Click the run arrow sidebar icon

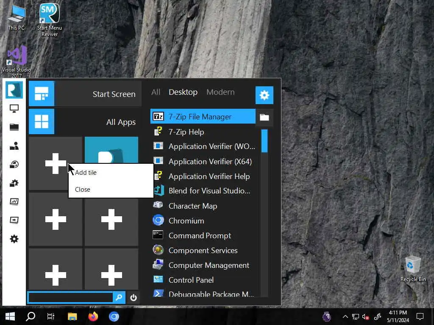click(x=14, y=220)
